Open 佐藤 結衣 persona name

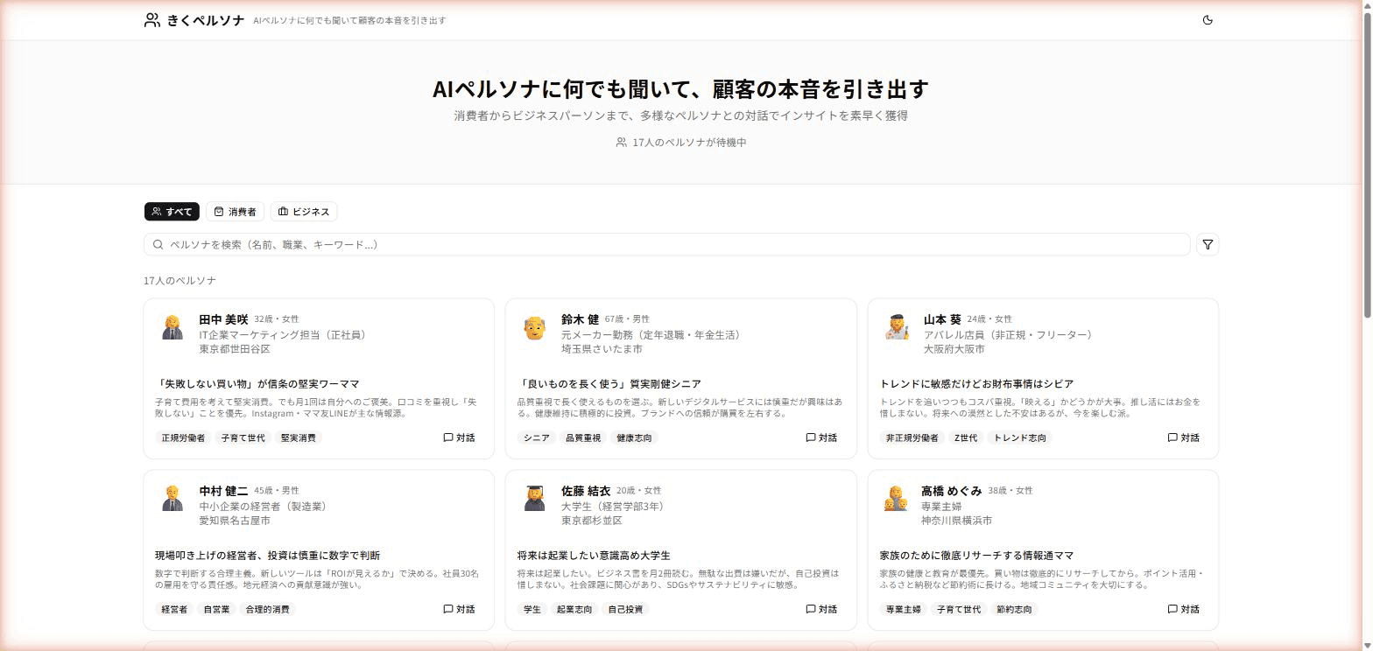[x=586, y=491]
